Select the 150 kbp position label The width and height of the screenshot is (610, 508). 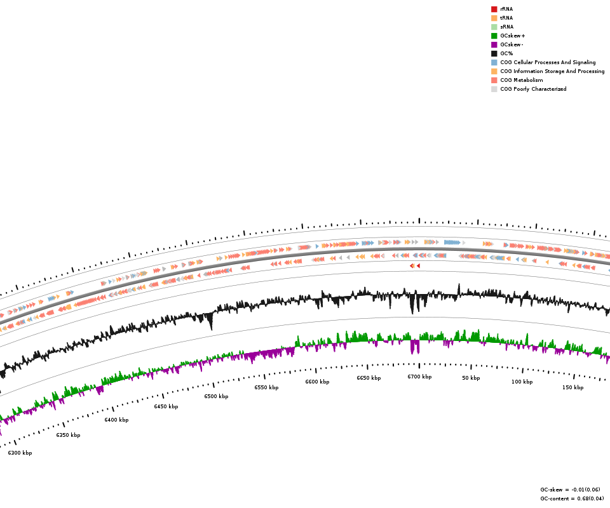(573, 387)
